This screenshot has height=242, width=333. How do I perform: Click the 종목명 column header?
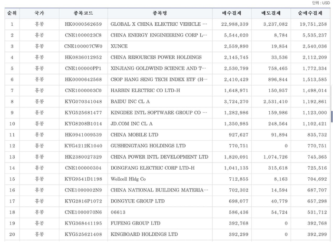pos(160,13)
